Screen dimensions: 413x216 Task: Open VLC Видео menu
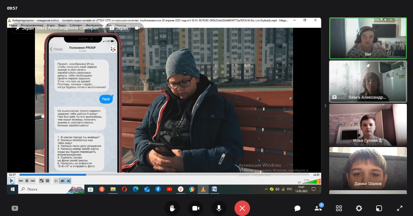62,25
